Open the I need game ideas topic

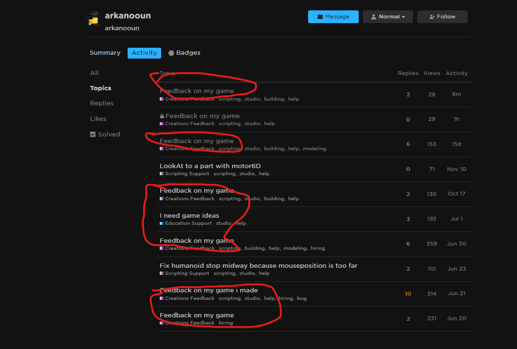190,215
